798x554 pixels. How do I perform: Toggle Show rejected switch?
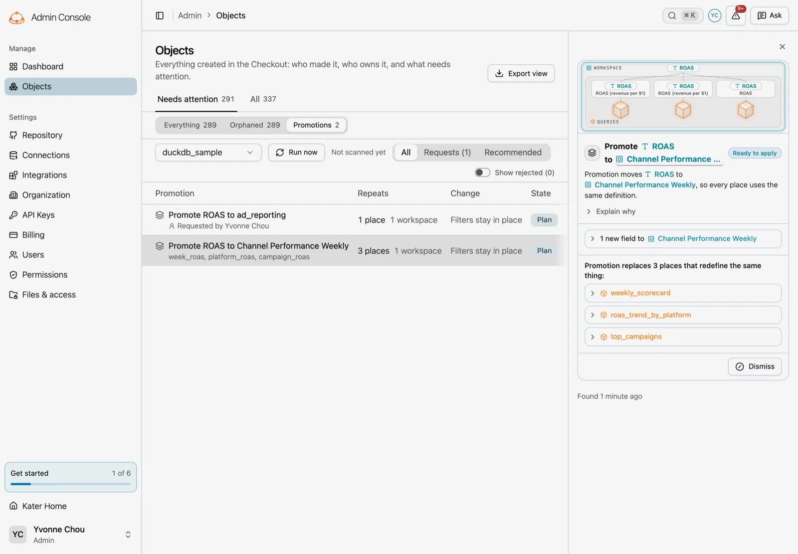[482, 173]
